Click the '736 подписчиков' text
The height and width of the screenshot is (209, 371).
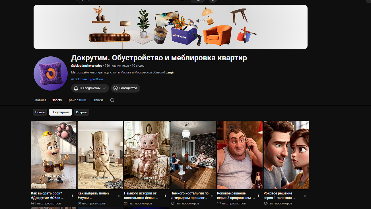pos(117,66)
